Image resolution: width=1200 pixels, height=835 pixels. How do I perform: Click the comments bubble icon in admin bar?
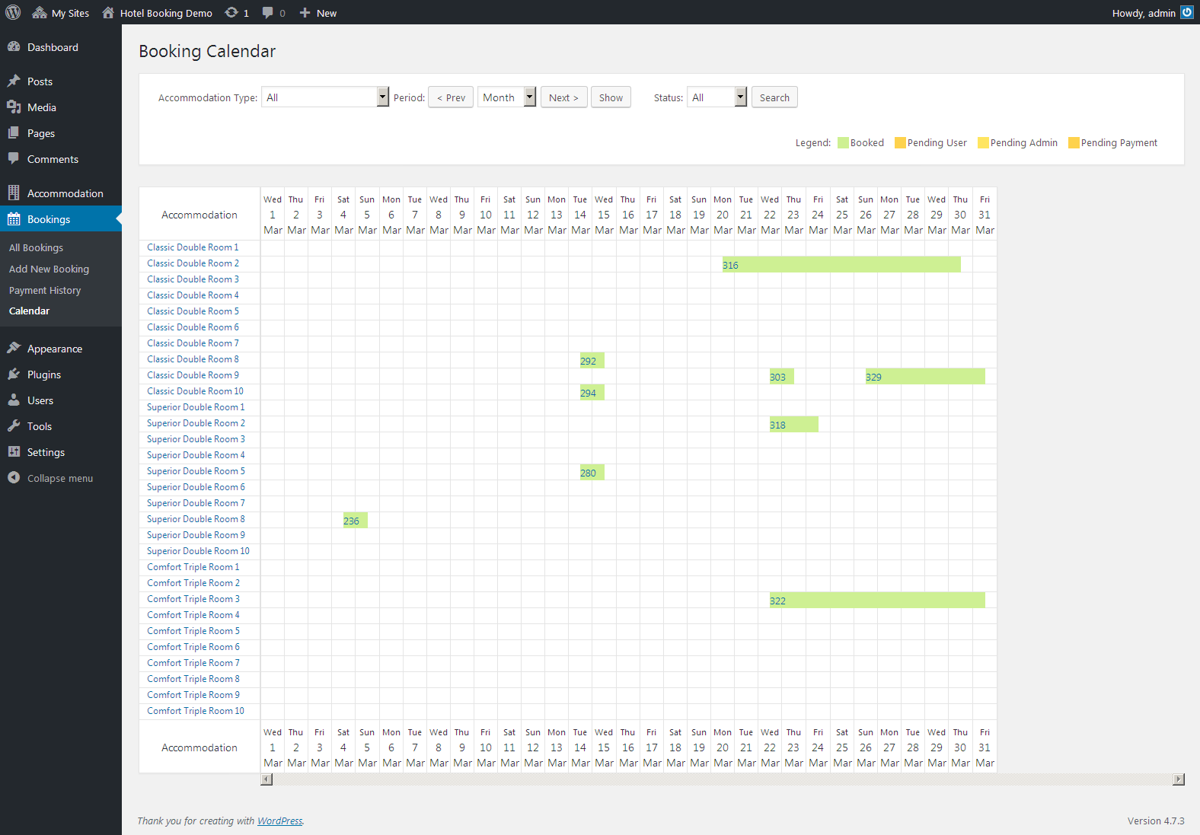pos(268,13)
